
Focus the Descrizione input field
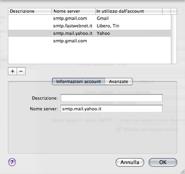click(111, 98)
